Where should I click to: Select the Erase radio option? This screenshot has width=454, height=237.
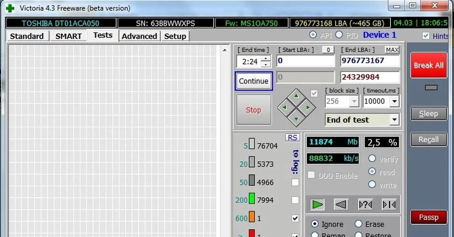(359, 224)
